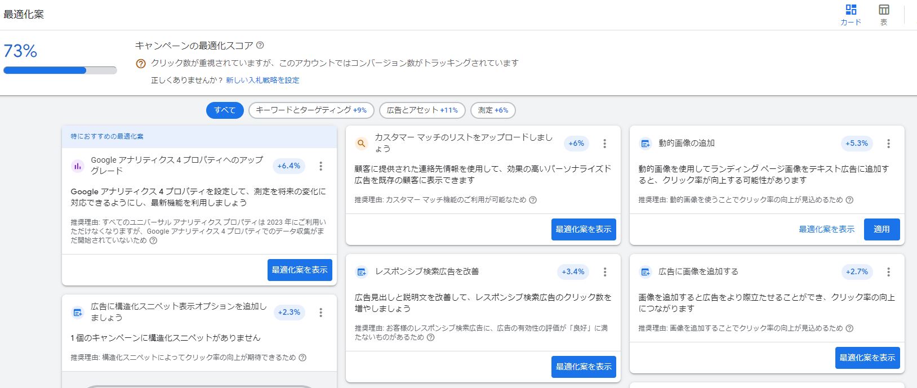Click the +6.4% score badge
The width and height of the screenshot is (917, 388).
289,166
